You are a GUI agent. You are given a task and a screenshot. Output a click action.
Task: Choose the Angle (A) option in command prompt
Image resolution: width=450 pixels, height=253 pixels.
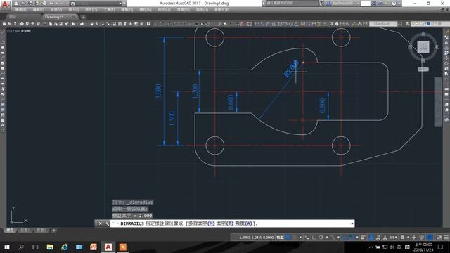pos(244,223)
